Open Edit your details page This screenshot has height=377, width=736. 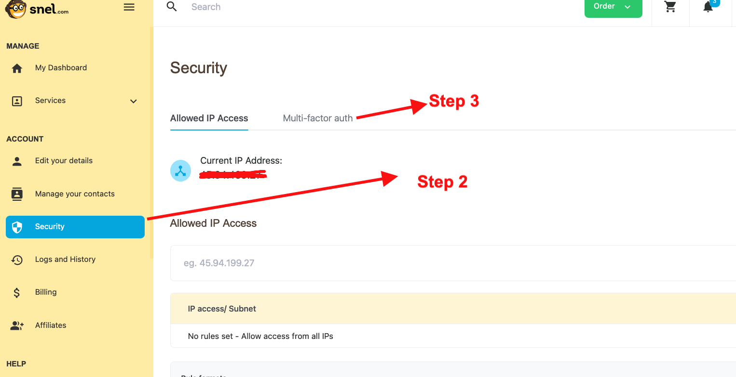point(64,161)
